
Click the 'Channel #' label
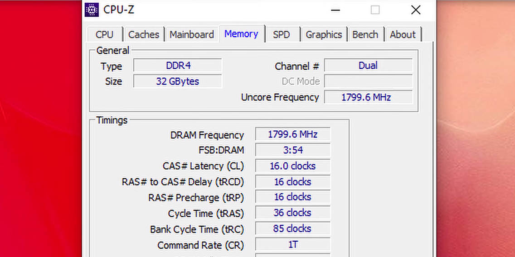[x=297, y=66]
